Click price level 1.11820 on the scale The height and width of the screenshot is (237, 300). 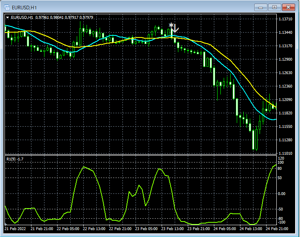coord(285,113)
